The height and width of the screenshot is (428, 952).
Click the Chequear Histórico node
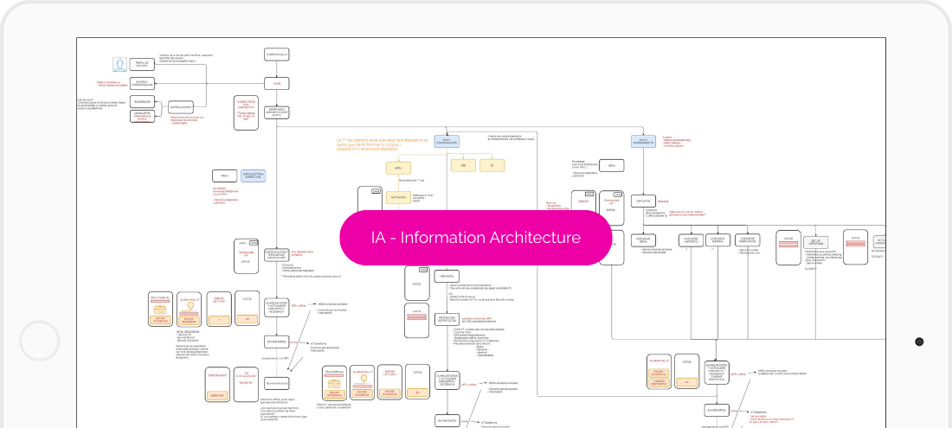click(x=690, y=239)
